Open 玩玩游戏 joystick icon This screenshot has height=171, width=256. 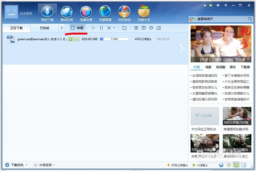pyautogui.click(x=124, y=13)
